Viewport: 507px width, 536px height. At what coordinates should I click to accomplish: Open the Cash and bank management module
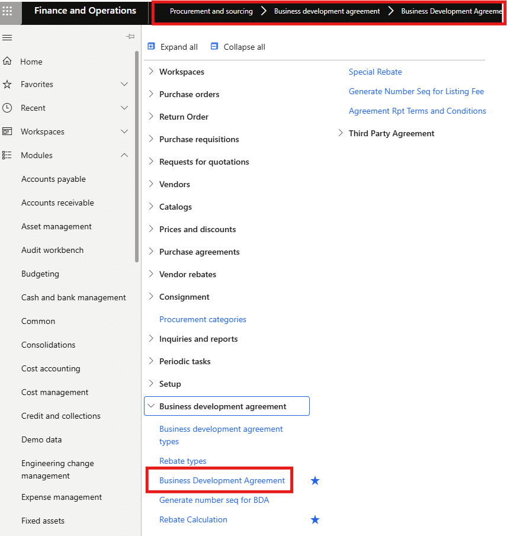73,297
